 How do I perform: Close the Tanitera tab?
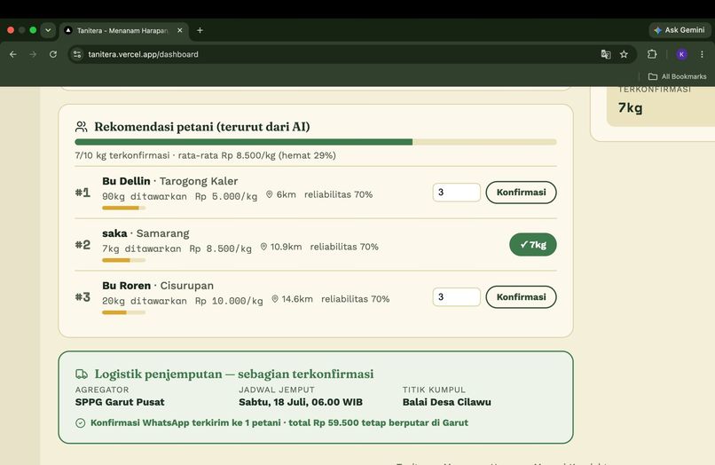(x=180, y=30)
